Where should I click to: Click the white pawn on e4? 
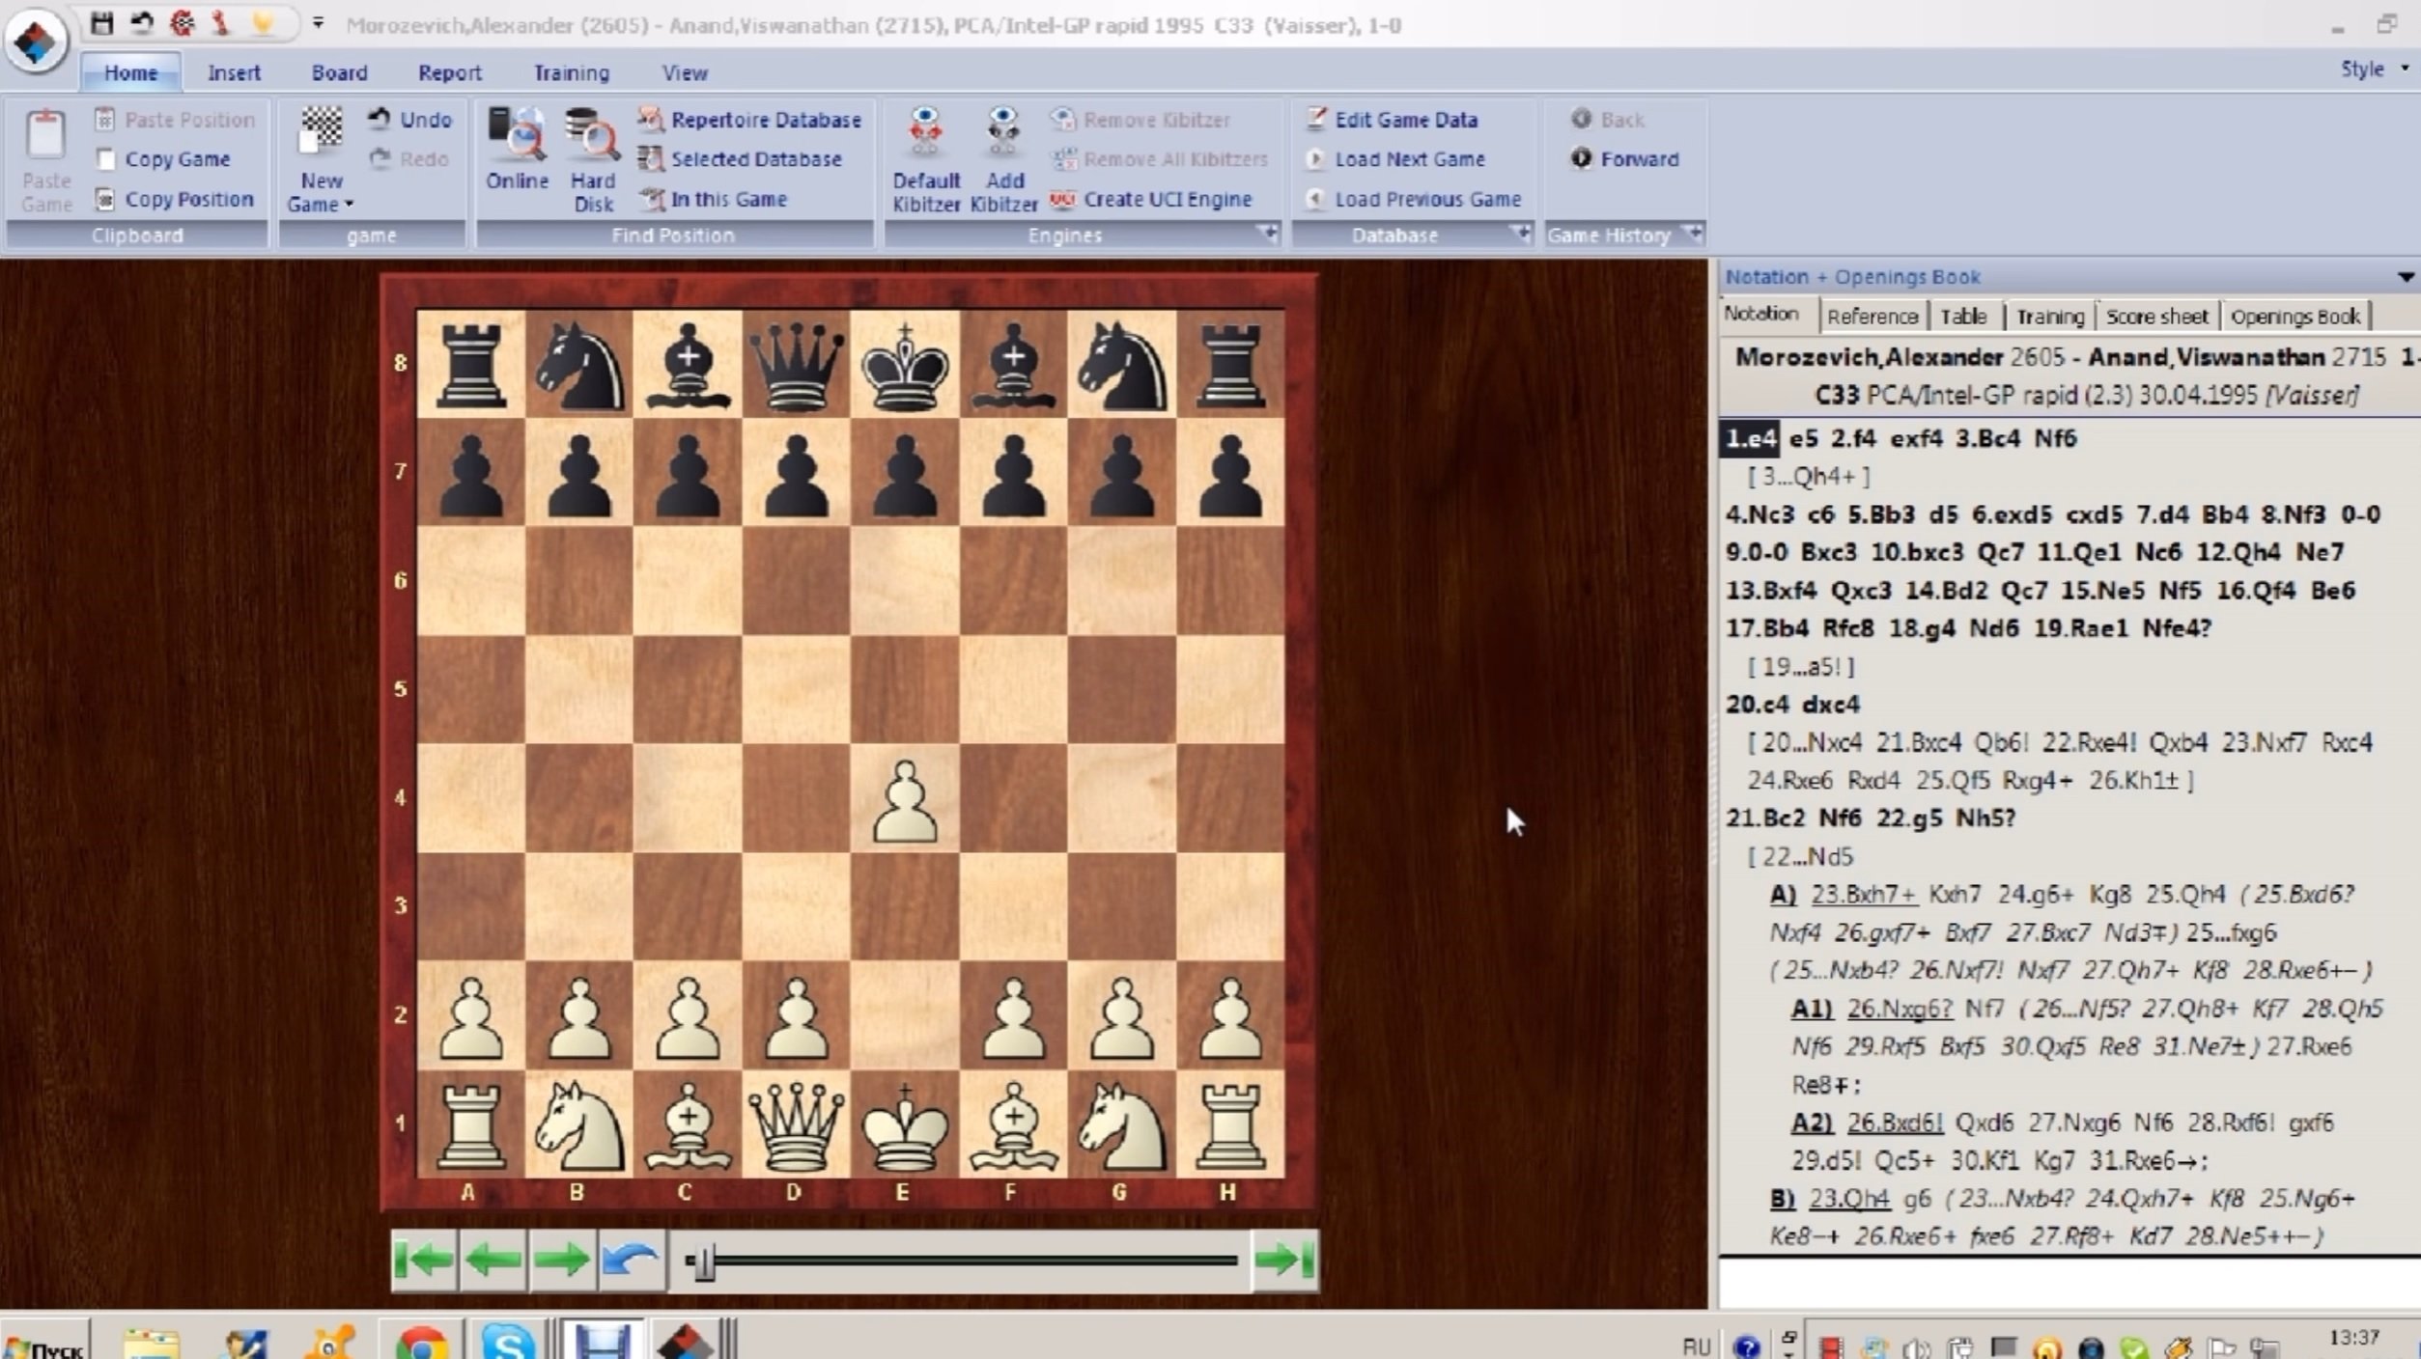(x=904, y=801)
